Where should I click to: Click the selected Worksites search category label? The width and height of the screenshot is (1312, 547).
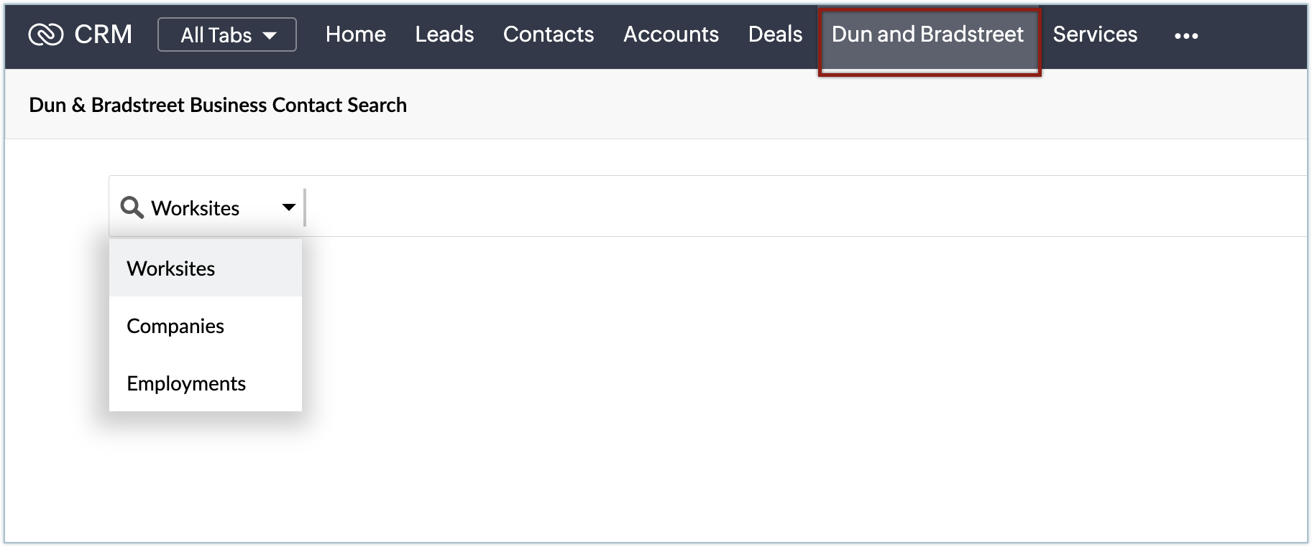point(195,208)
